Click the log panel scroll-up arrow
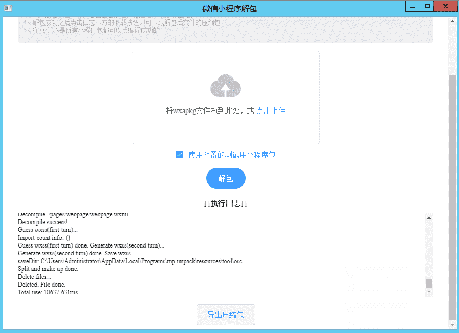Image resolution: width=459 pixels, height=333 pixels. pos(429,218)
